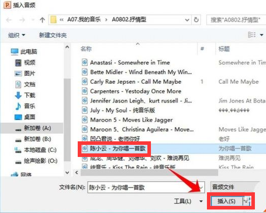This screenshot has width=266, height=213.
Task: Select Maroon 5、Christina Aguilera file
Action: click(x=142, y=130)
